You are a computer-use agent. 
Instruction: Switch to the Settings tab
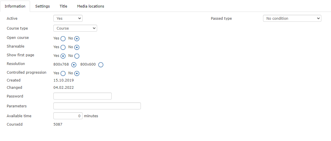[x=43, y=6]
